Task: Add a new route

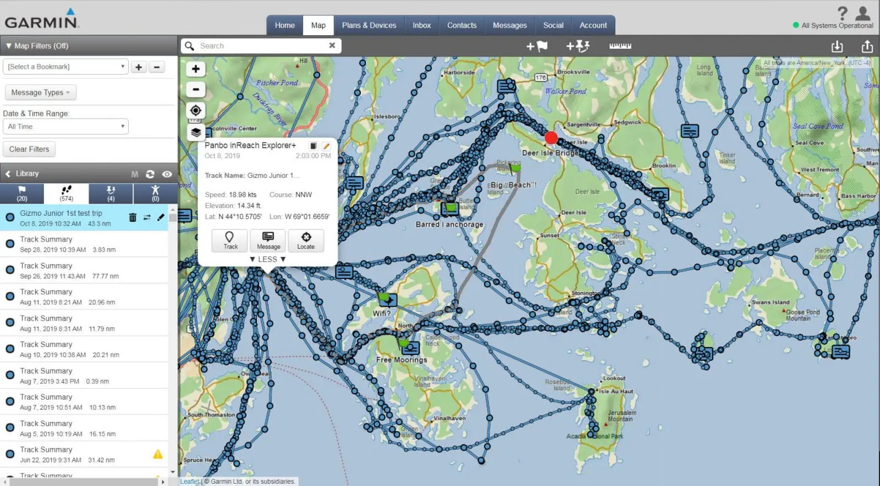Action: 578,46
